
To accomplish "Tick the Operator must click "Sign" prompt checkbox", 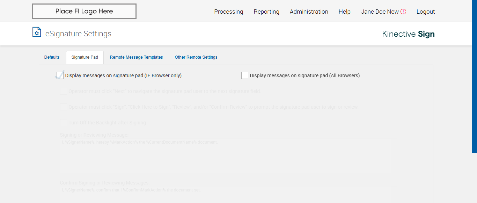I will 64,107.
